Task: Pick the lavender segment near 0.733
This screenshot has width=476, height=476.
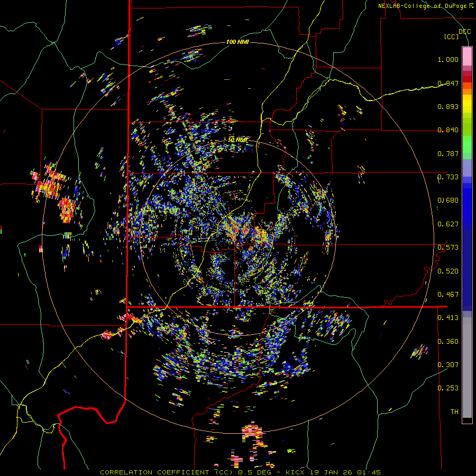Action: point(467,168)
